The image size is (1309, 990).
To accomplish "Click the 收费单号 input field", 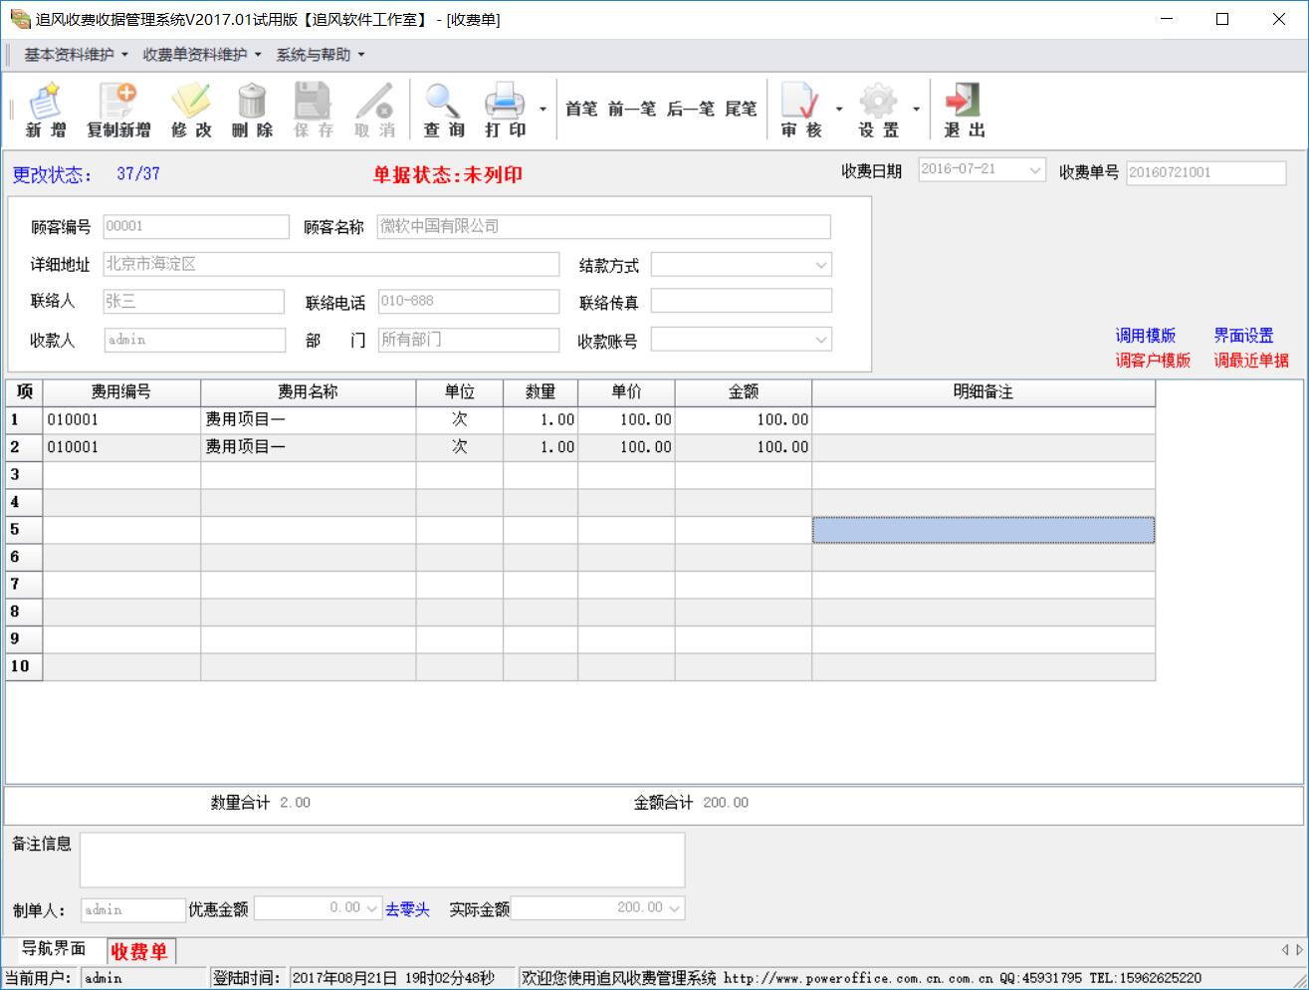I will [x=1206, y=172].
